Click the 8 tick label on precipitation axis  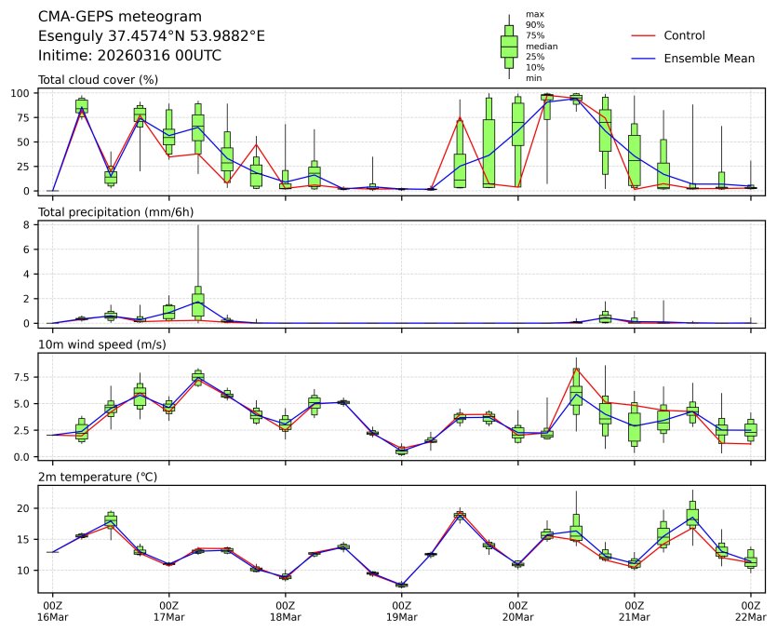tap(28, 224)
